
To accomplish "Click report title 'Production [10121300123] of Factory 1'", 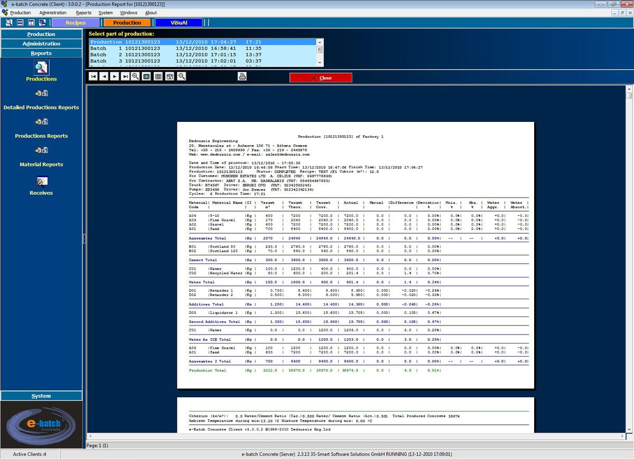I will (340, 137).
